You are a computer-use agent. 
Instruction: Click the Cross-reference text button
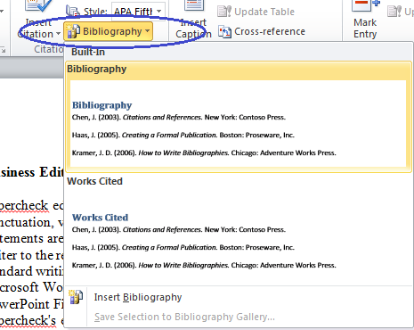click(x=270, y=31)
